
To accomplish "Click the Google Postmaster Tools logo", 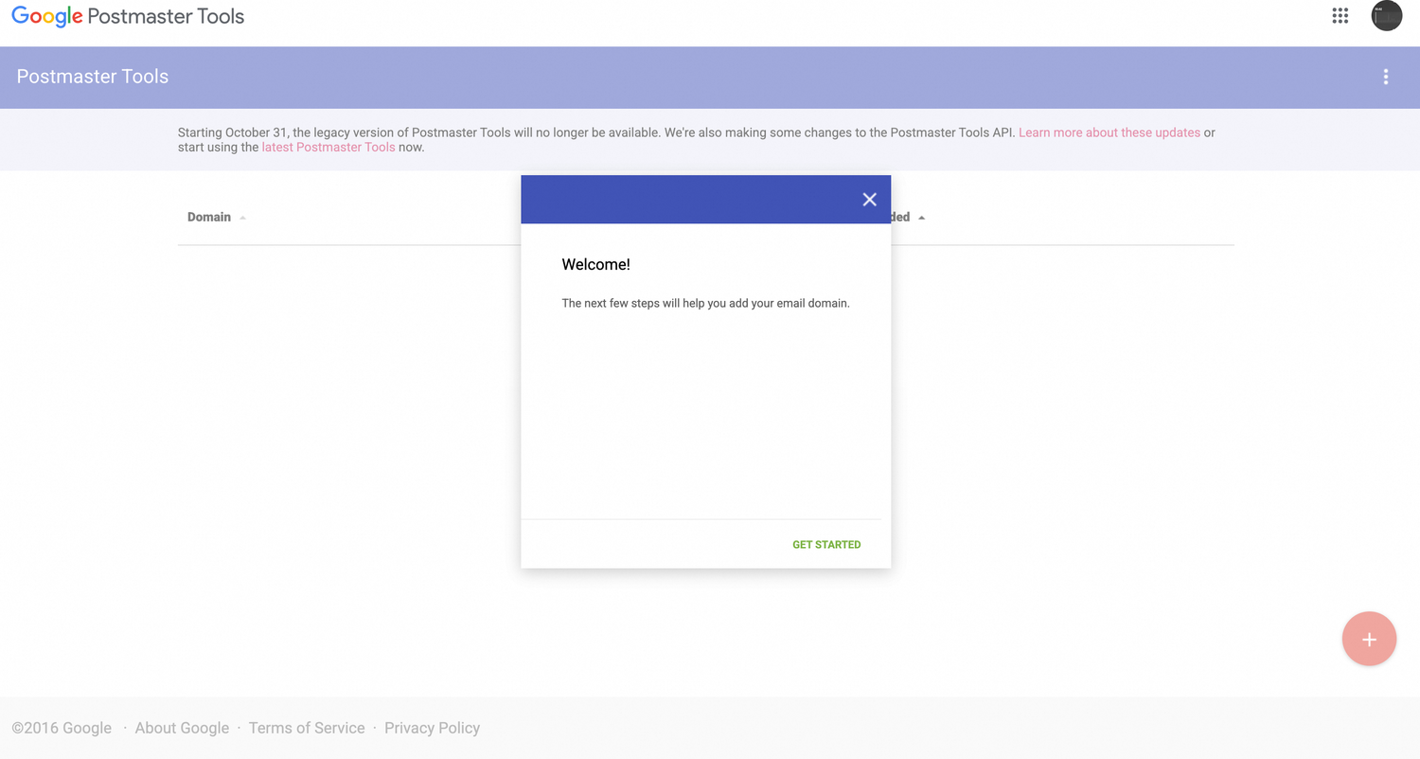I will pos(128,16).
